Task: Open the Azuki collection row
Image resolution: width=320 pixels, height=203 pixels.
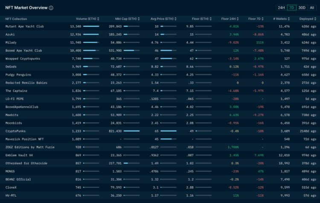Action: click(10, 34)
